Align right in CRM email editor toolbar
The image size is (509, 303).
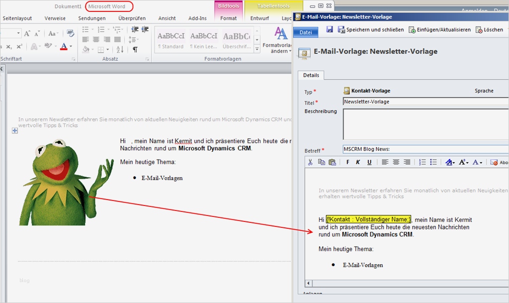(x=407, y=162)
